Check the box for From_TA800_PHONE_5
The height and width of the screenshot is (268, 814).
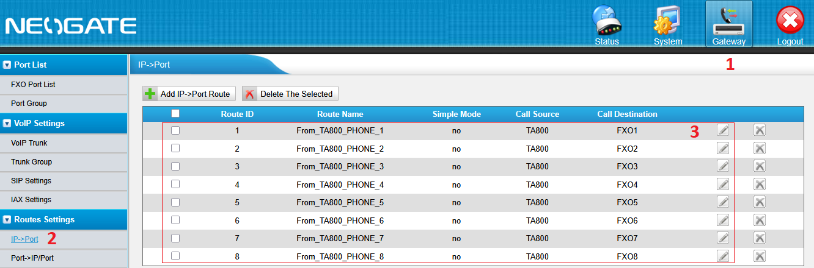[x=175, y=202]
